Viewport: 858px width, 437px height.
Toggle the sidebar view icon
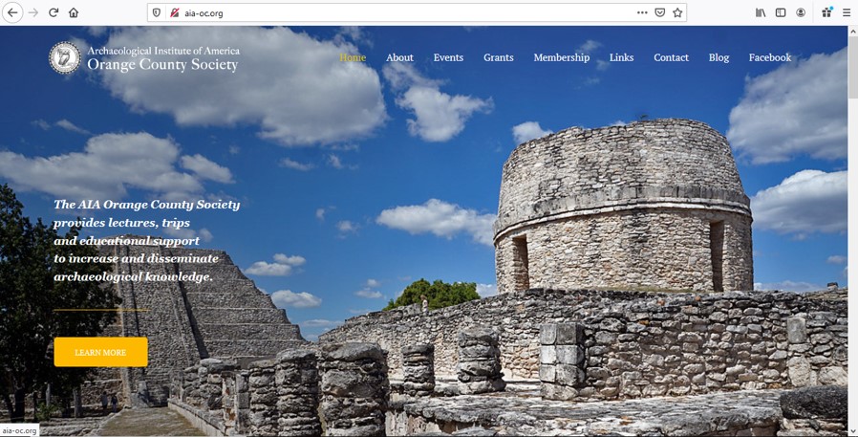pos(781,12)
